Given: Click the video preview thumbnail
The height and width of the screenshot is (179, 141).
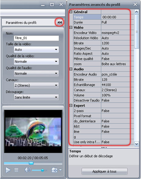Looking at the screenshot, I should point(33,131).
